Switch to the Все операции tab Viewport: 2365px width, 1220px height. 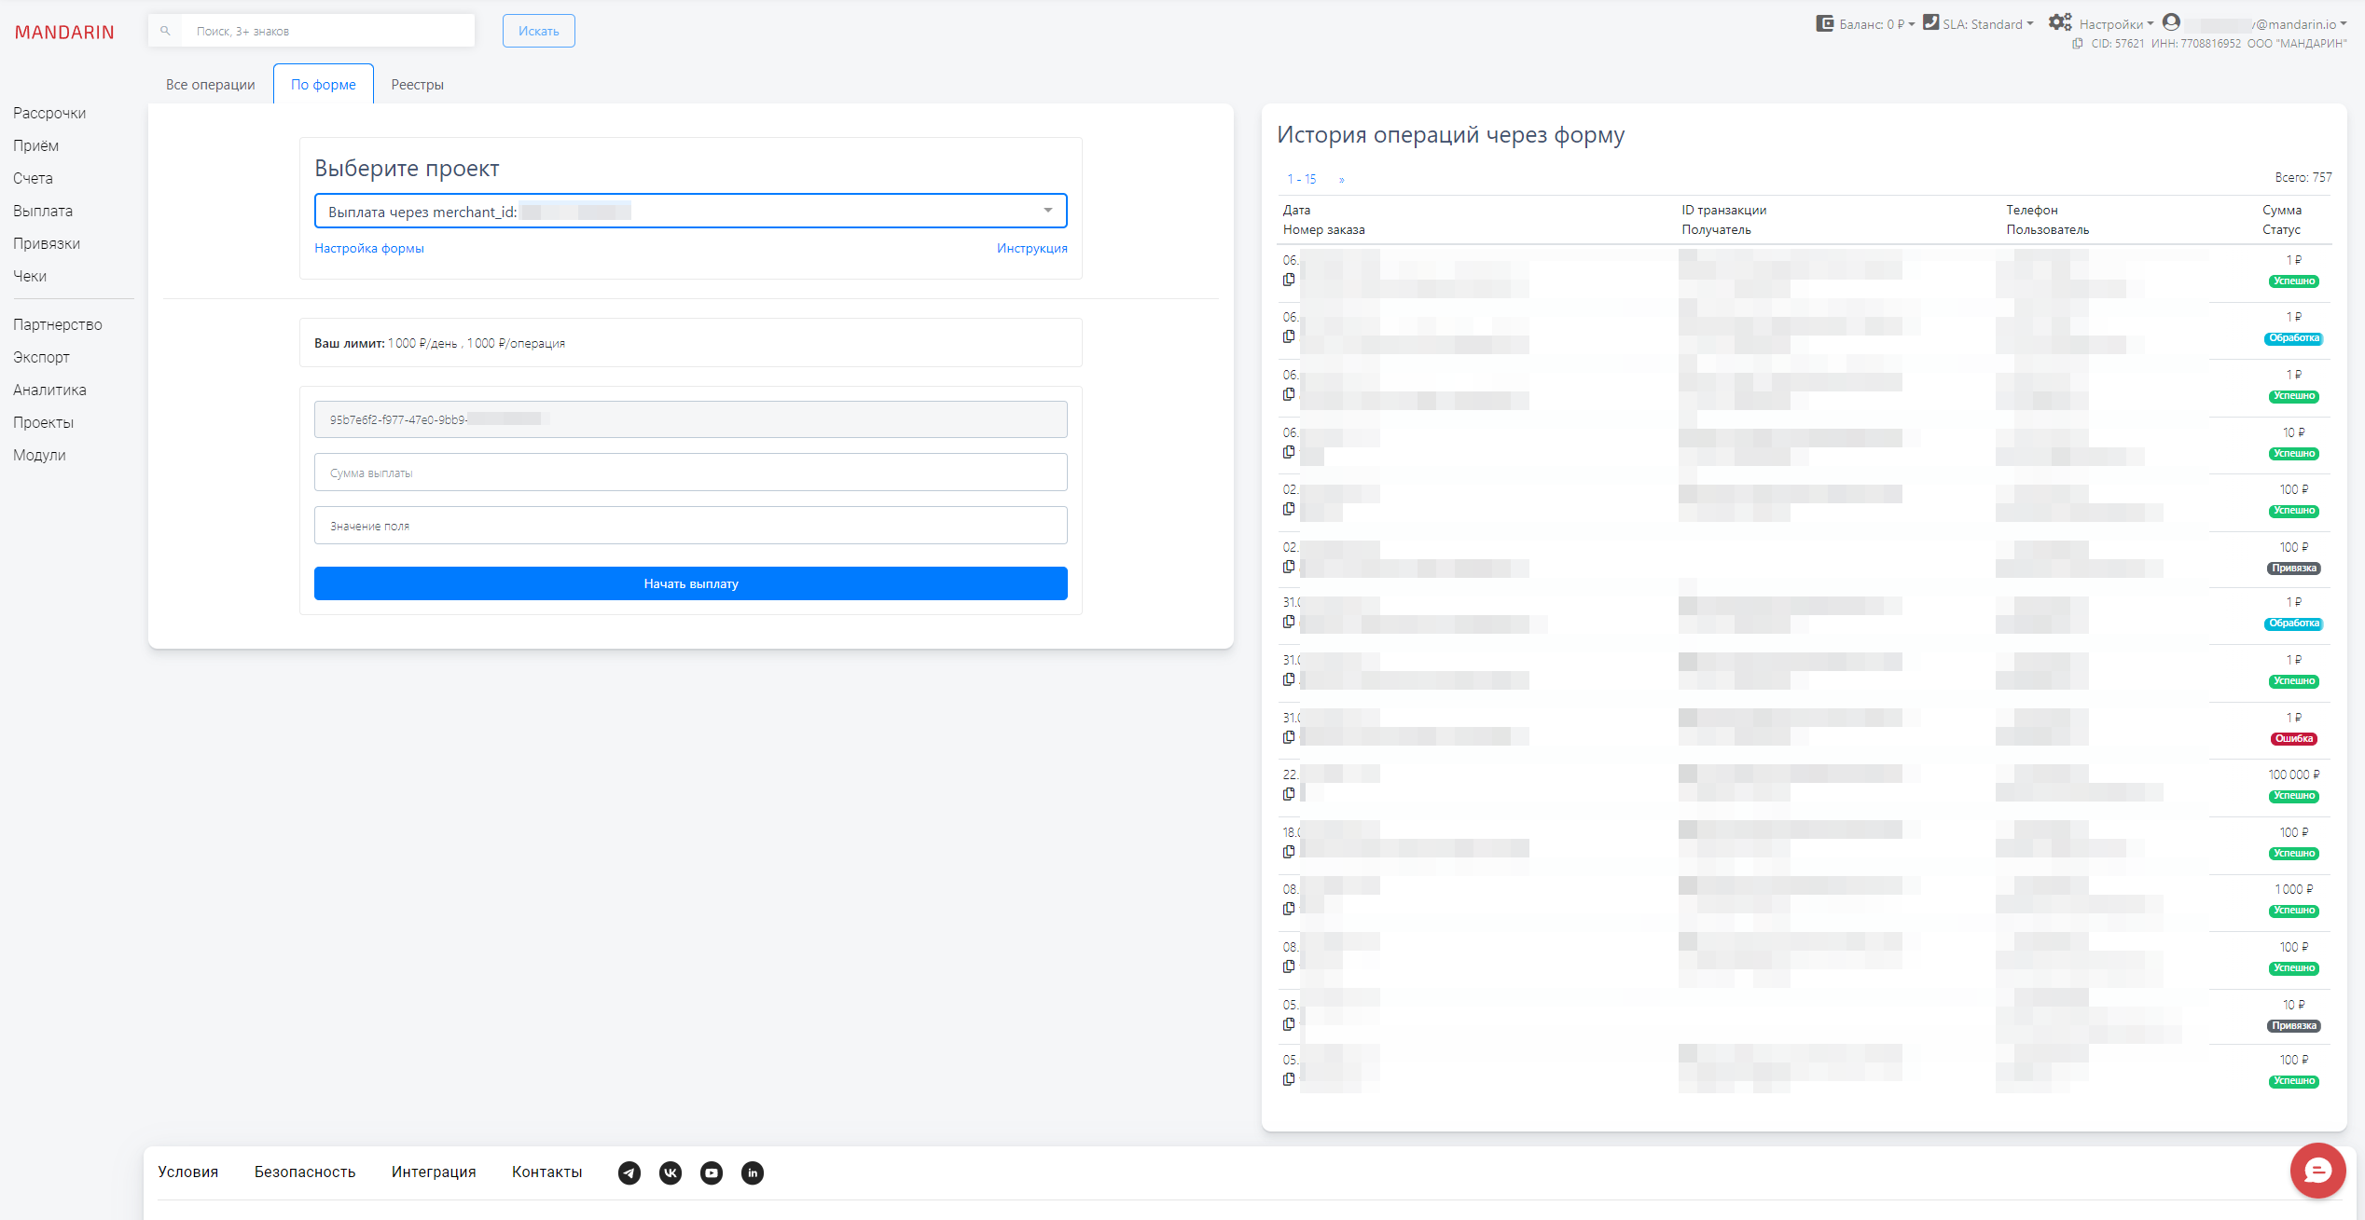point(210,85)
